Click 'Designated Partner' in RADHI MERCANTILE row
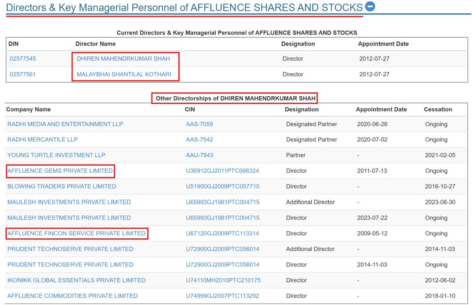The image size is (472, 305). coord(312,140)
